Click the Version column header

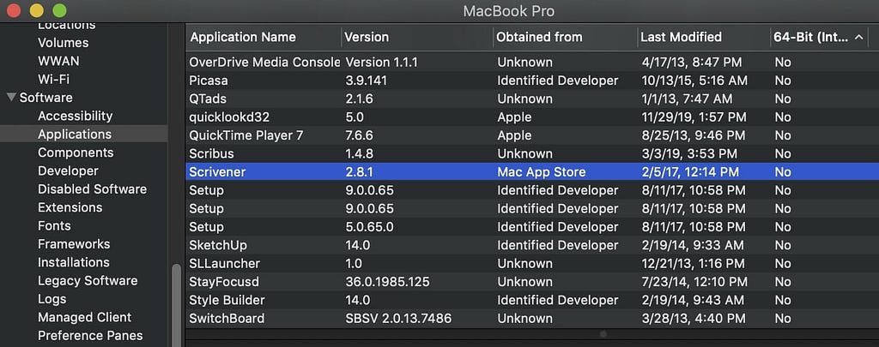pyautogui.click(x=367, y=37)
